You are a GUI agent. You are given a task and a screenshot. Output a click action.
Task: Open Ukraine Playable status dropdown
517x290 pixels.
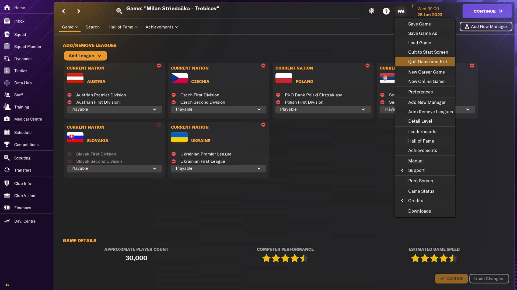click(x=219, y=168)
